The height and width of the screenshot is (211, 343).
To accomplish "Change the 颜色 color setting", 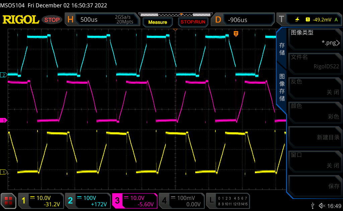I will click(x=315, y=111).
